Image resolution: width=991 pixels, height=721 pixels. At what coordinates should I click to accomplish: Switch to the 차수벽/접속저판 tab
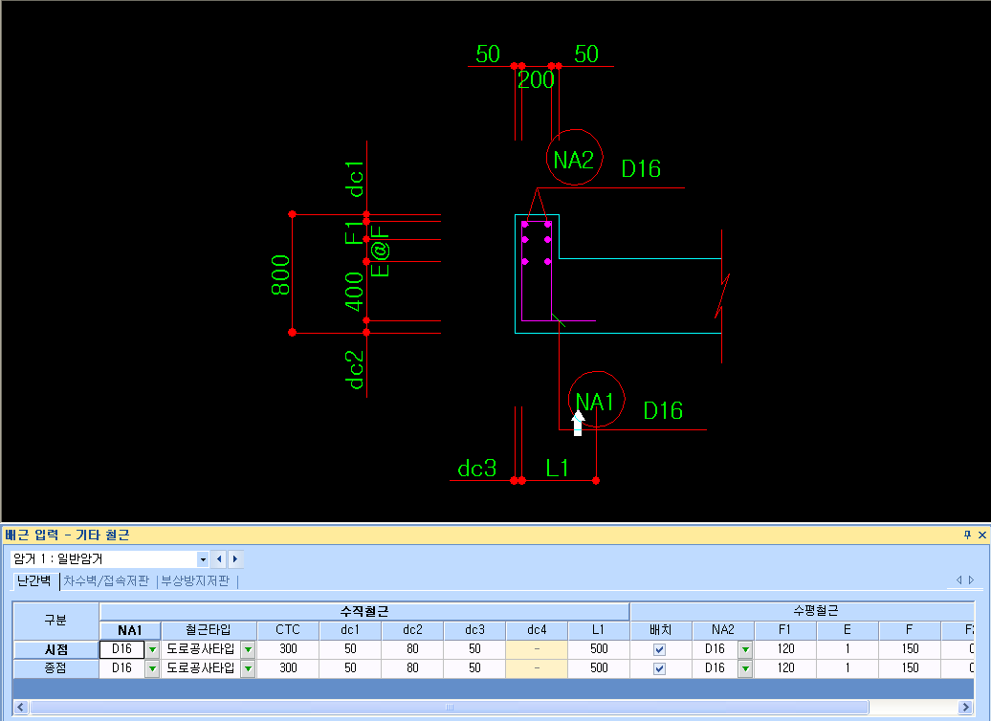pos(106,580)
